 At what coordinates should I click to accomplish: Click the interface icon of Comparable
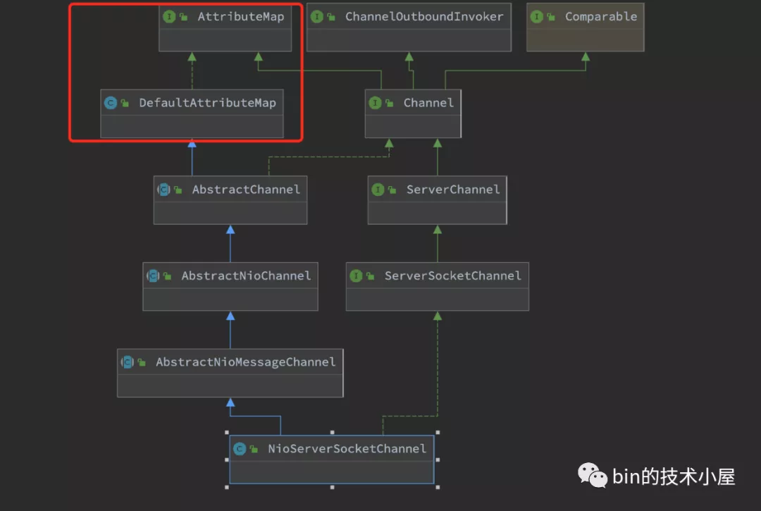pyautogui.click(x=536, y=16)
